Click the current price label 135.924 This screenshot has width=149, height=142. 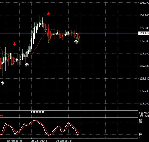point(144,33)
